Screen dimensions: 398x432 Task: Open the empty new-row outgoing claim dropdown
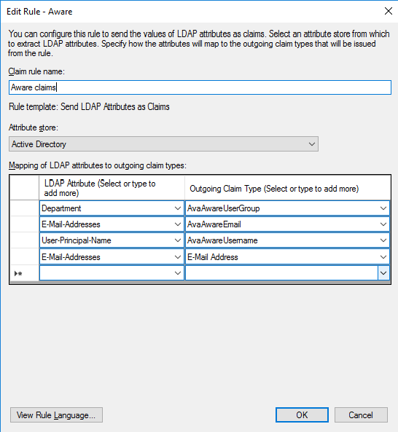coord(383,273)
